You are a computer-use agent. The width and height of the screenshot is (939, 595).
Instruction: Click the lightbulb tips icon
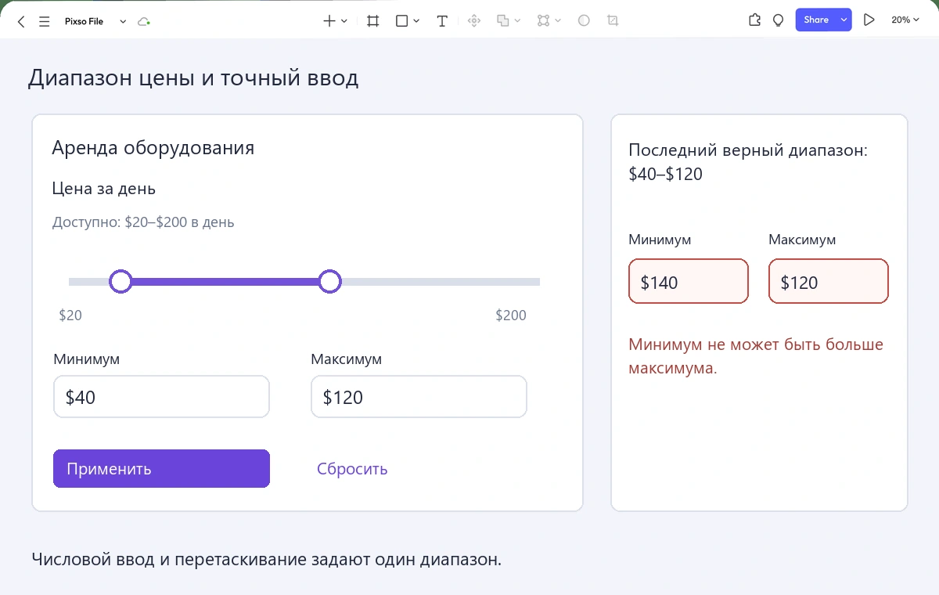pos(778,21)
